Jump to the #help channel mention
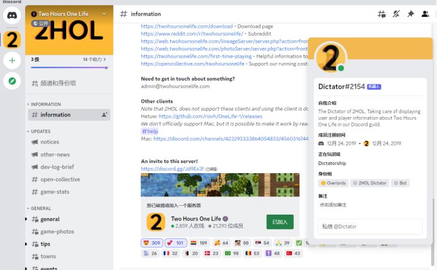 [x=150, y=132]
